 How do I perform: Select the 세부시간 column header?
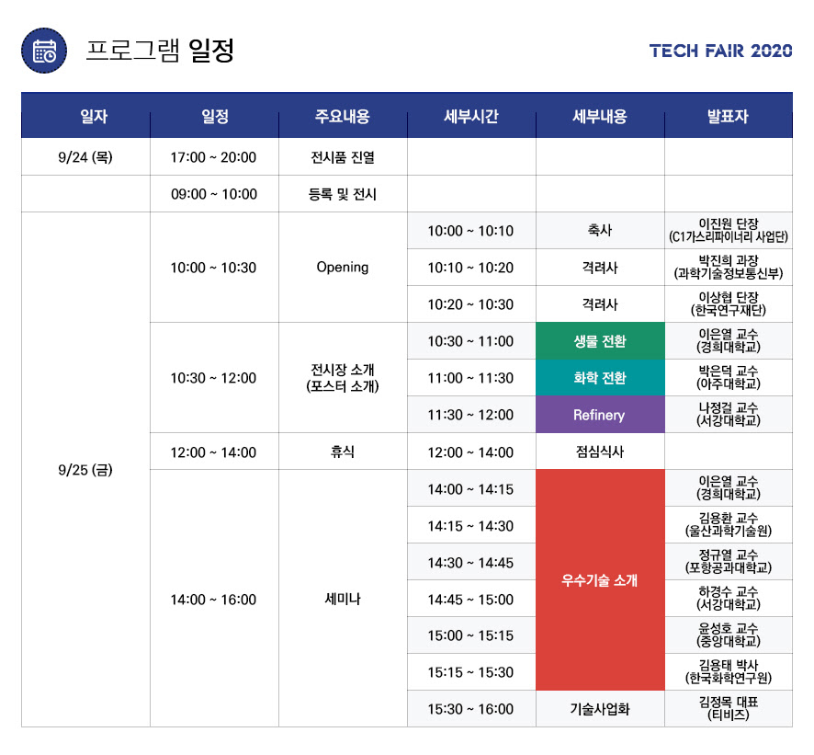470,117
